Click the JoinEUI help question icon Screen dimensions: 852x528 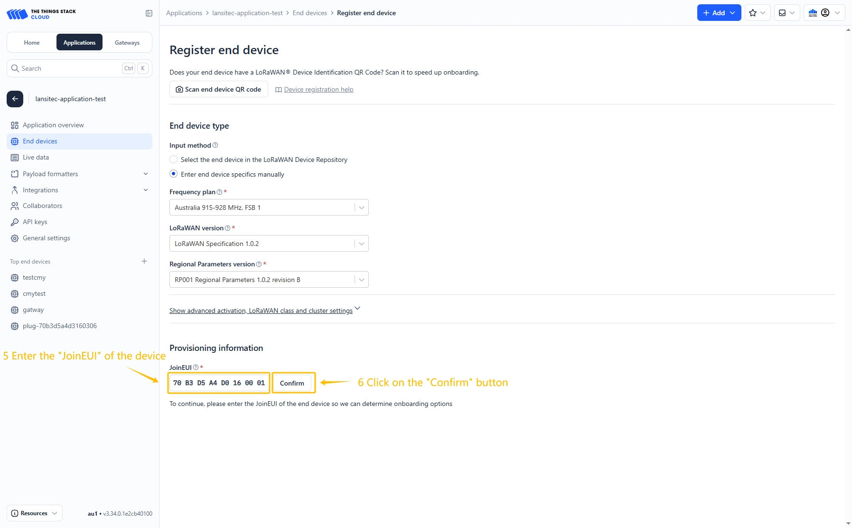pos(196,368)
